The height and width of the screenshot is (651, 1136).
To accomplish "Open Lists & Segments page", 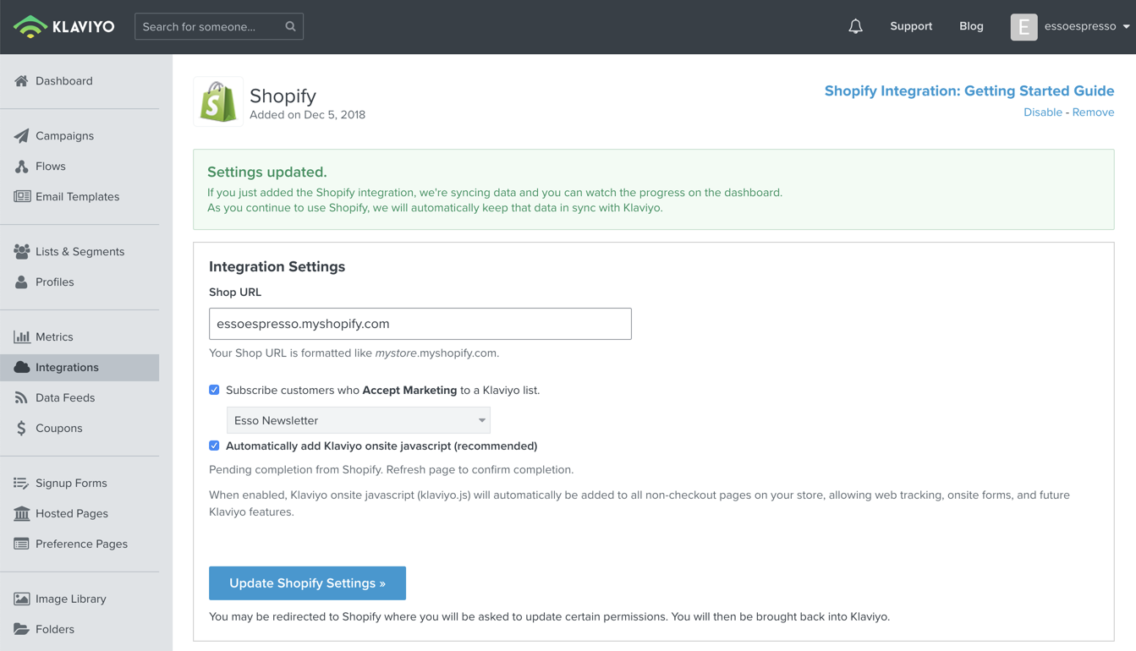I will click(x=80, y=252).
